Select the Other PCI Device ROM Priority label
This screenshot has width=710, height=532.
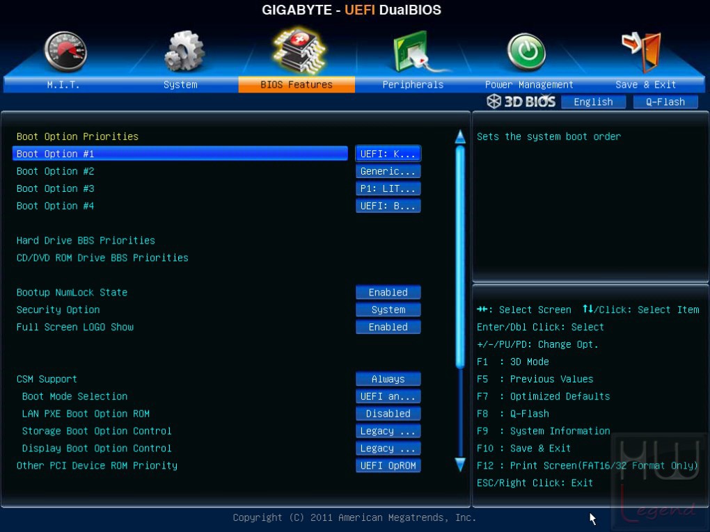click(x=97, y=465)
